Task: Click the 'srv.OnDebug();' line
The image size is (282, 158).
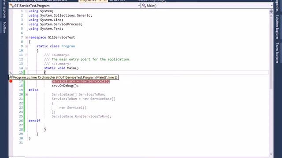Action: (65, 86)
